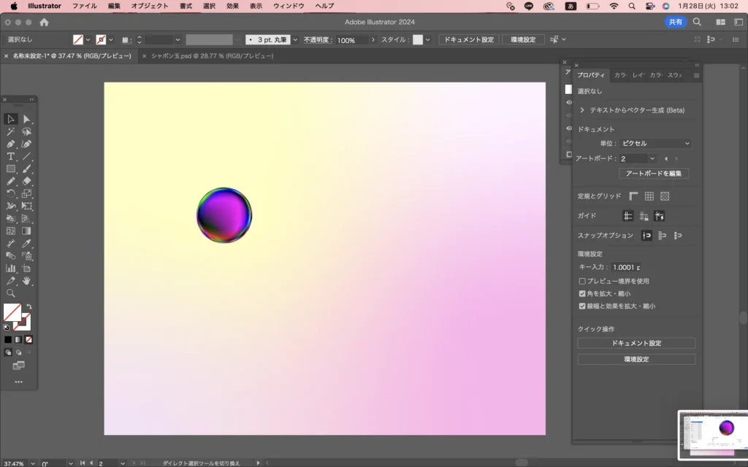Screen dimensions: 748x467
Task: Click the Home icon in the top bar
Action: point(44,23)
